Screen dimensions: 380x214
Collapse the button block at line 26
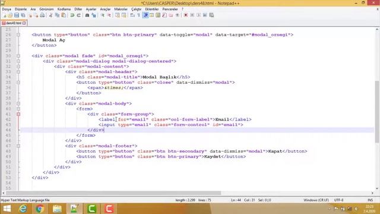(x=18, y=34)
